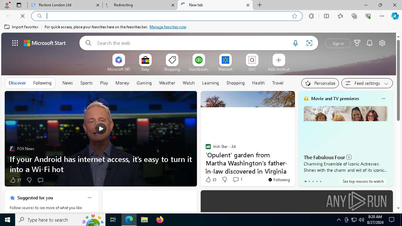The image size is (402, 226).
Task: Open Walmart shortcut
Action: tap(225, 63)
